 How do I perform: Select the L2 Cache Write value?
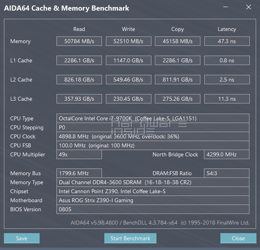click(128, 80)
